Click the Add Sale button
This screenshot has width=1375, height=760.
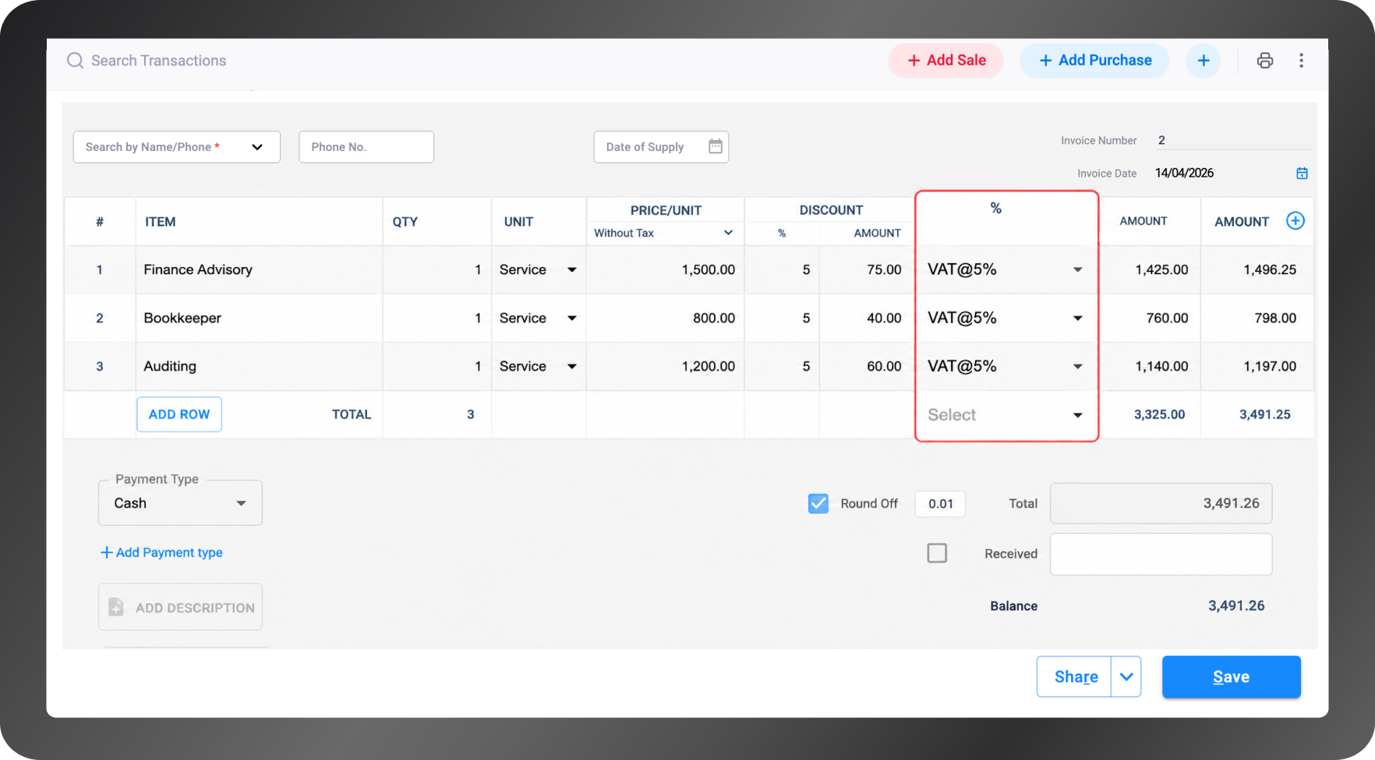(946, 61)
